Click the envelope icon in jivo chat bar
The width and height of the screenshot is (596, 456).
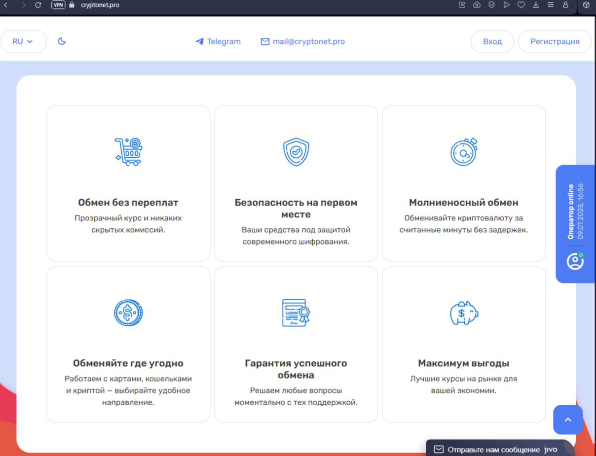pyautogui.click(x=439, y=450)
